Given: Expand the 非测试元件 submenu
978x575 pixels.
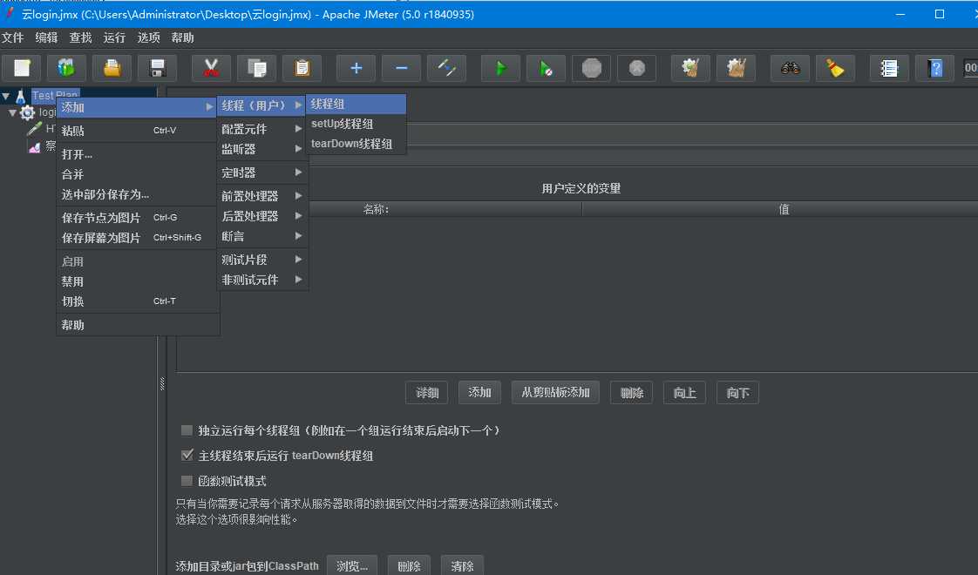Looking at the screenshot, I should point(262,280).
